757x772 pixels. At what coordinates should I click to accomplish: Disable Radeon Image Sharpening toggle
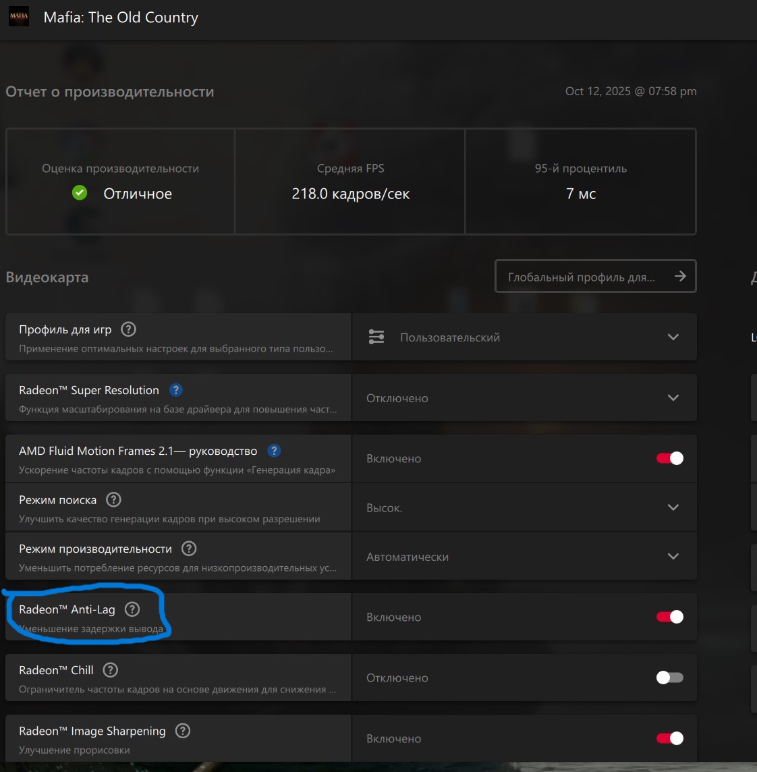pyautogui.click(x=670, y=738)
